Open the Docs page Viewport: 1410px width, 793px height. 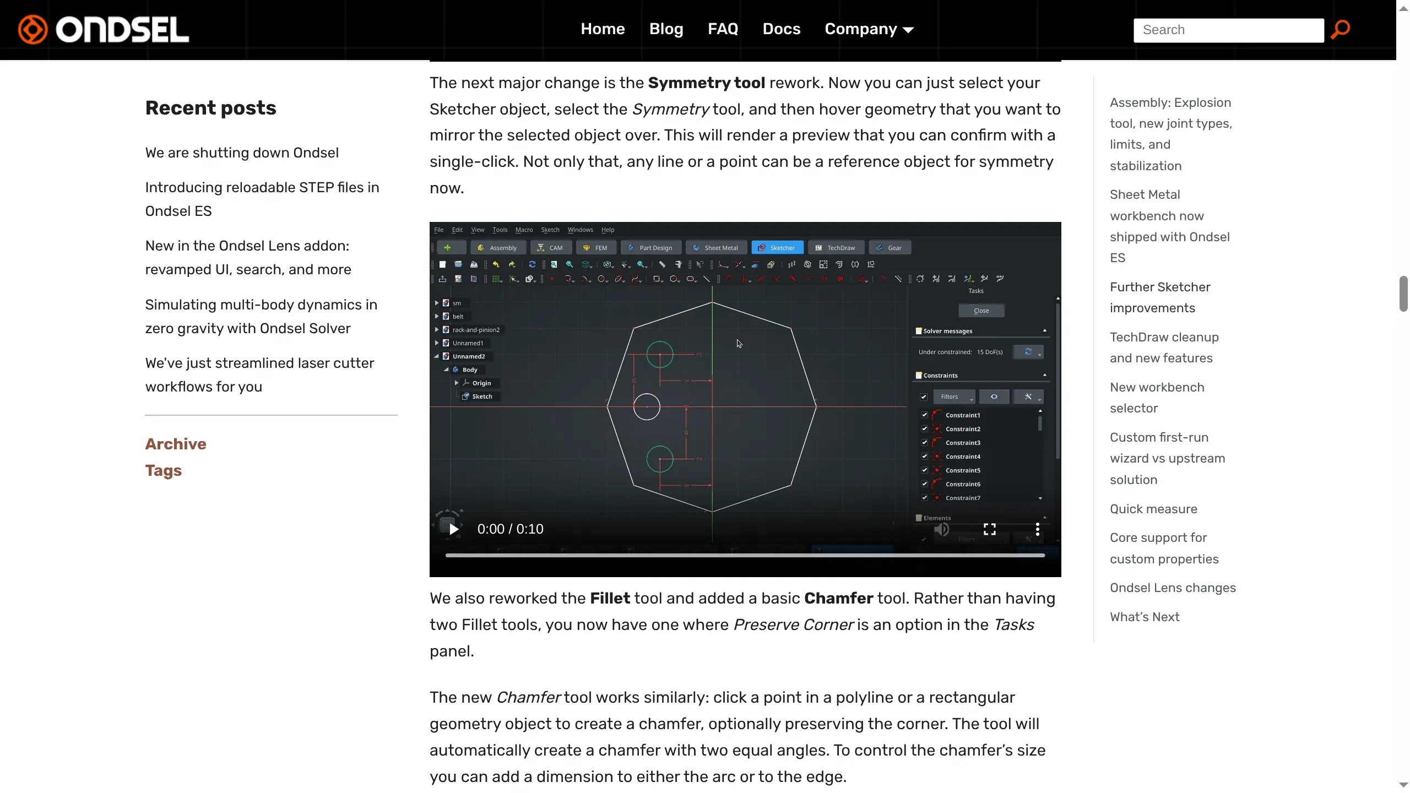pos(781,29)
